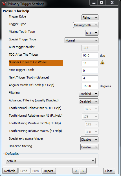This screenshot has width=121, height=176.
Task: Click the warning triangle icon beside teeth count
Action: pyautogui.click(x=102, y=62)
